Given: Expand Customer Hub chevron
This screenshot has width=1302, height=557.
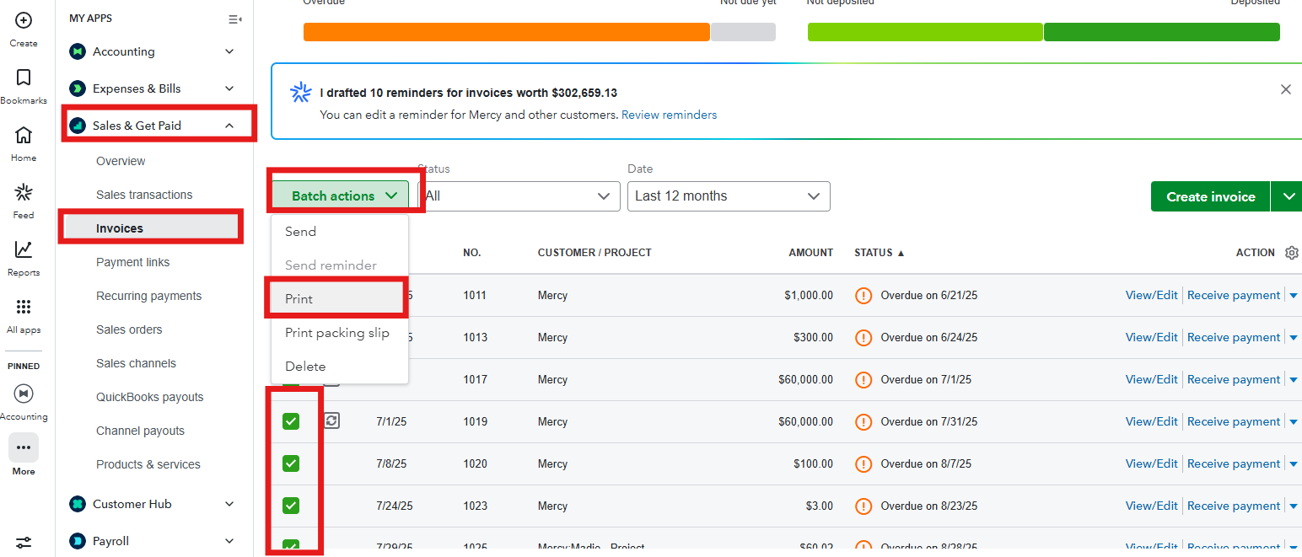Looking at the screenshot, I should click(229, 504).
